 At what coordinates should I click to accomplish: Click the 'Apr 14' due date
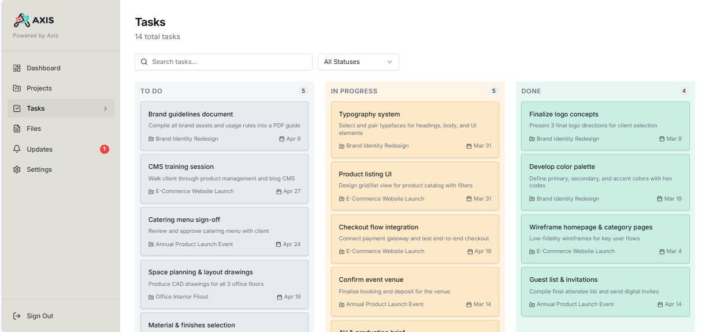point(673,304)
